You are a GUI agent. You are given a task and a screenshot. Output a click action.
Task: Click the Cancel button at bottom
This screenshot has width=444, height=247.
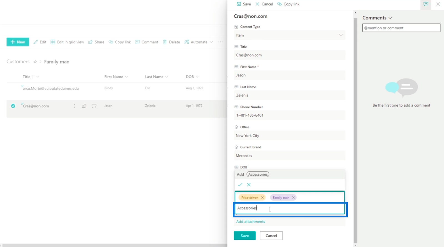[271, 236]
